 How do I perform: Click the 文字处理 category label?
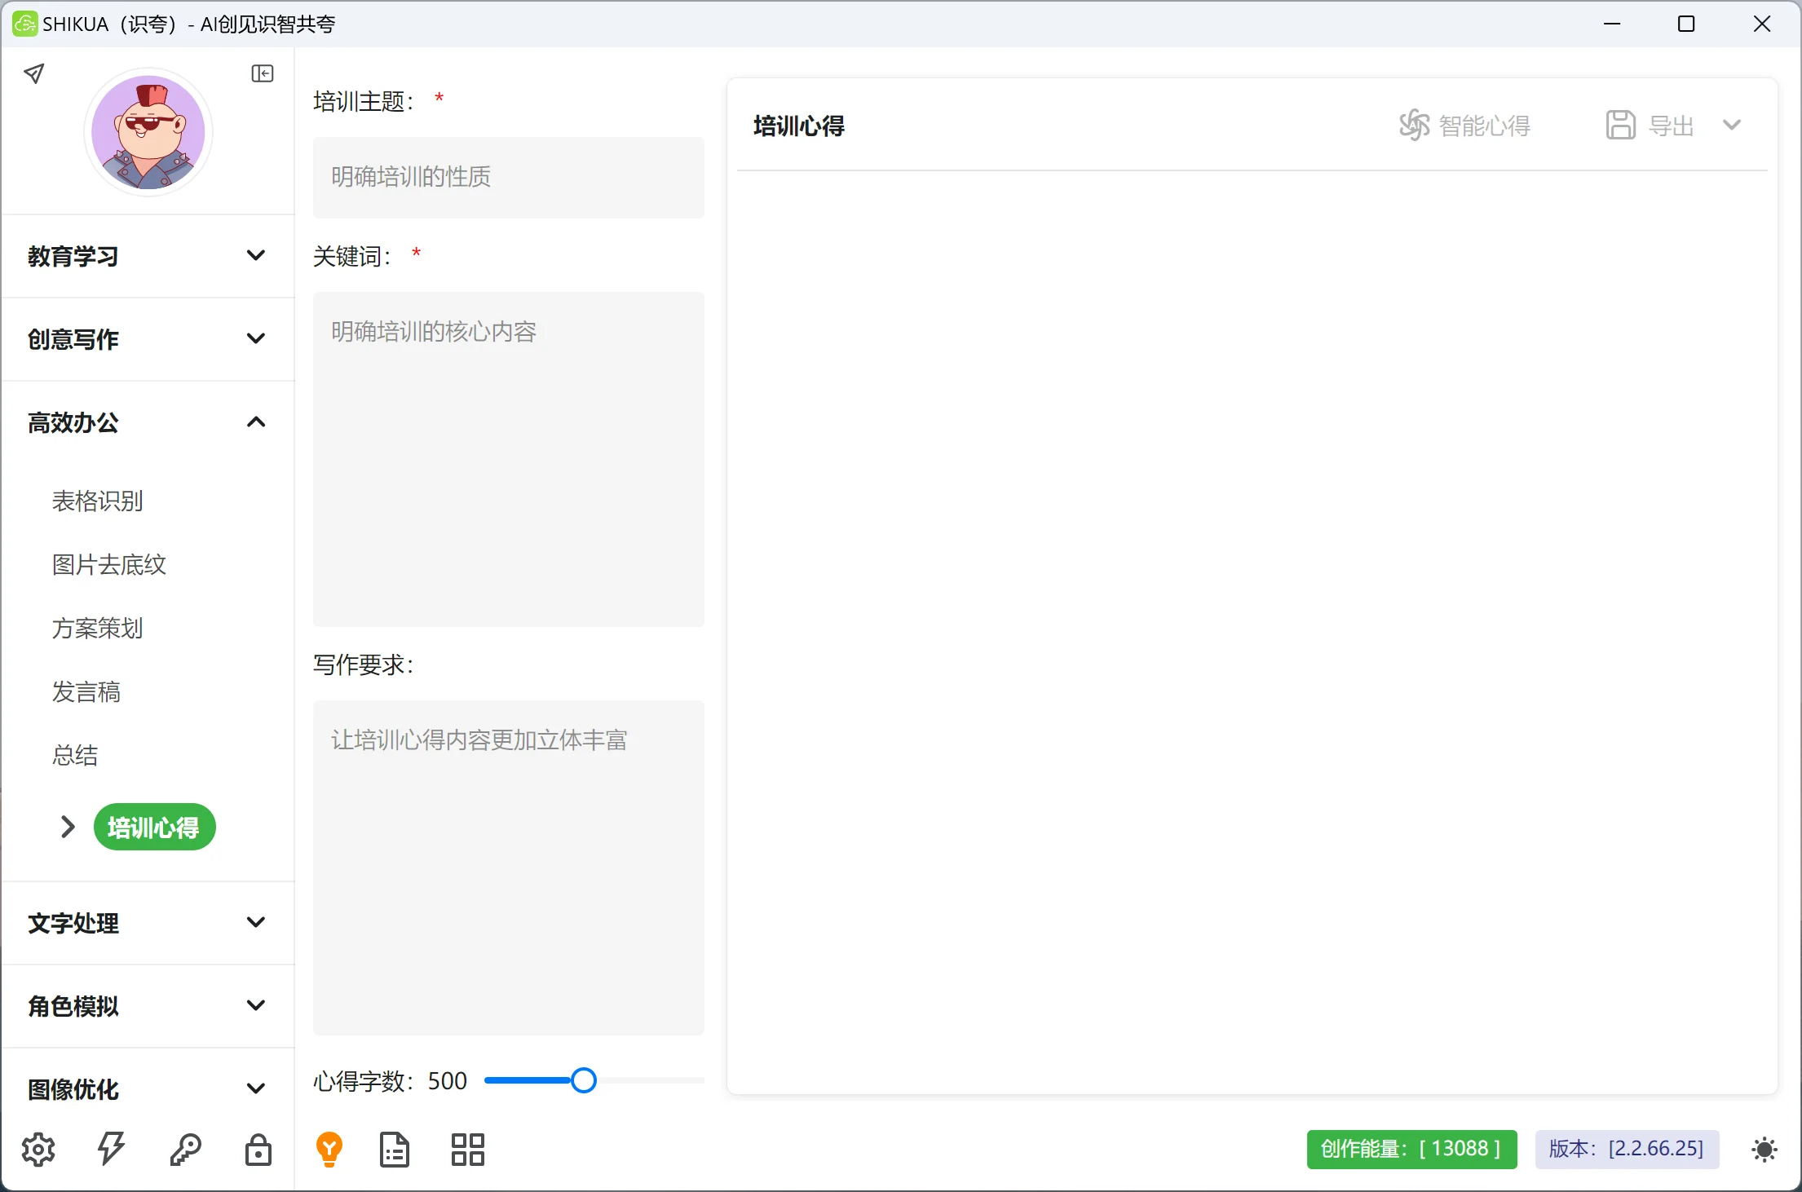(73, 923)
